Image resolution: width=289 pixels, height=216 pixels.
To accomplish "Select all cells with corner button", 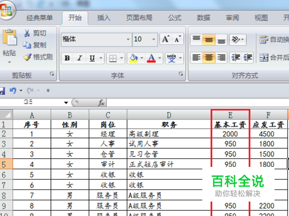I will [6, 114].
